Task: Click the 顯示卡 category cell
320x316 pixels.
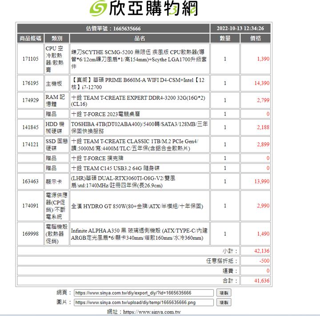Action: 57,182
